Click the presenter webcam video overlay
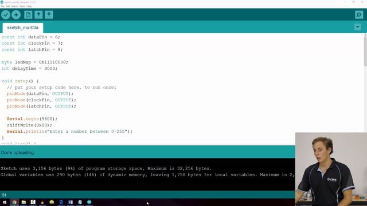 click(x=331, y=169)
